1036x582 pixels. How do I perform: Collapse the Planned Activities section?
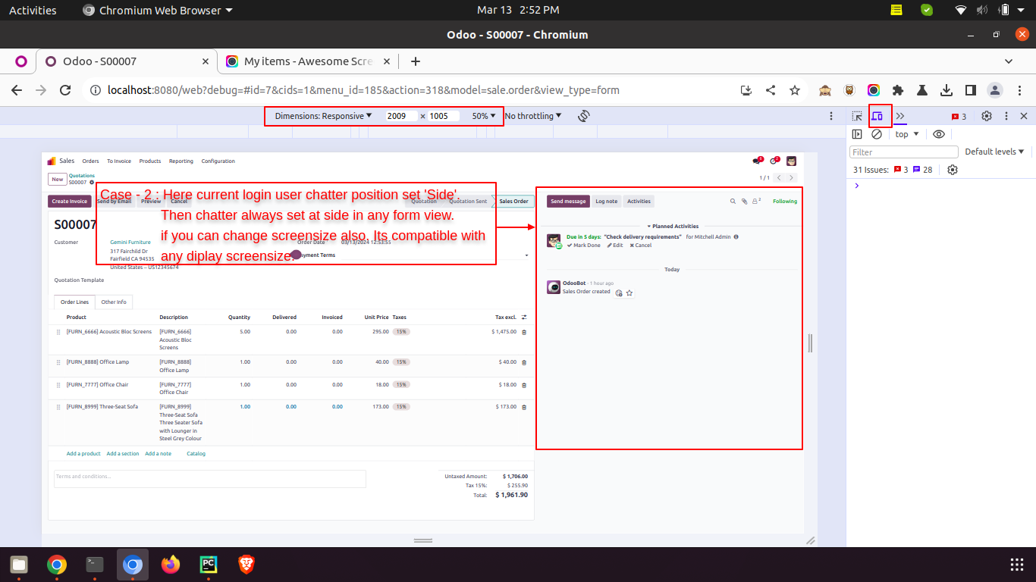(x=673, y=226)
